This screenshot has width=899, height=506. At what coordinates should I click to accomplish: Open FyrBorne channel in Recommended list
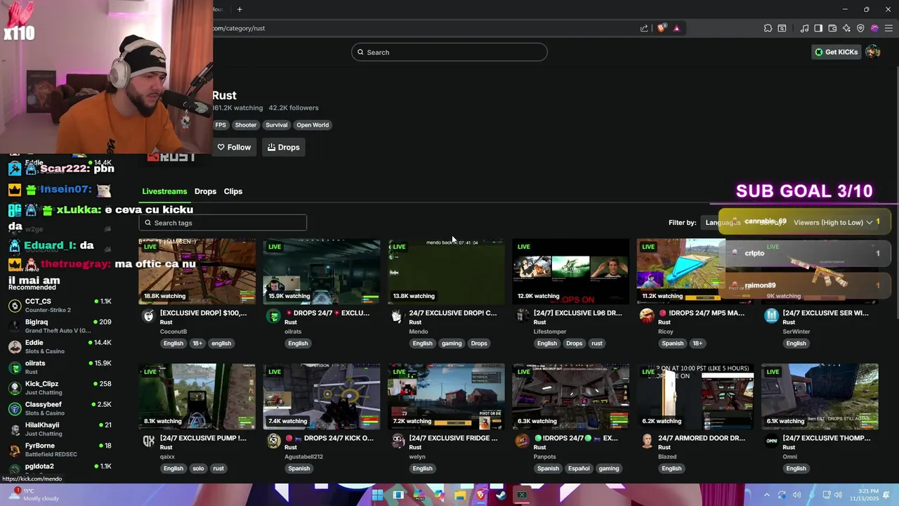pos(60,450)
